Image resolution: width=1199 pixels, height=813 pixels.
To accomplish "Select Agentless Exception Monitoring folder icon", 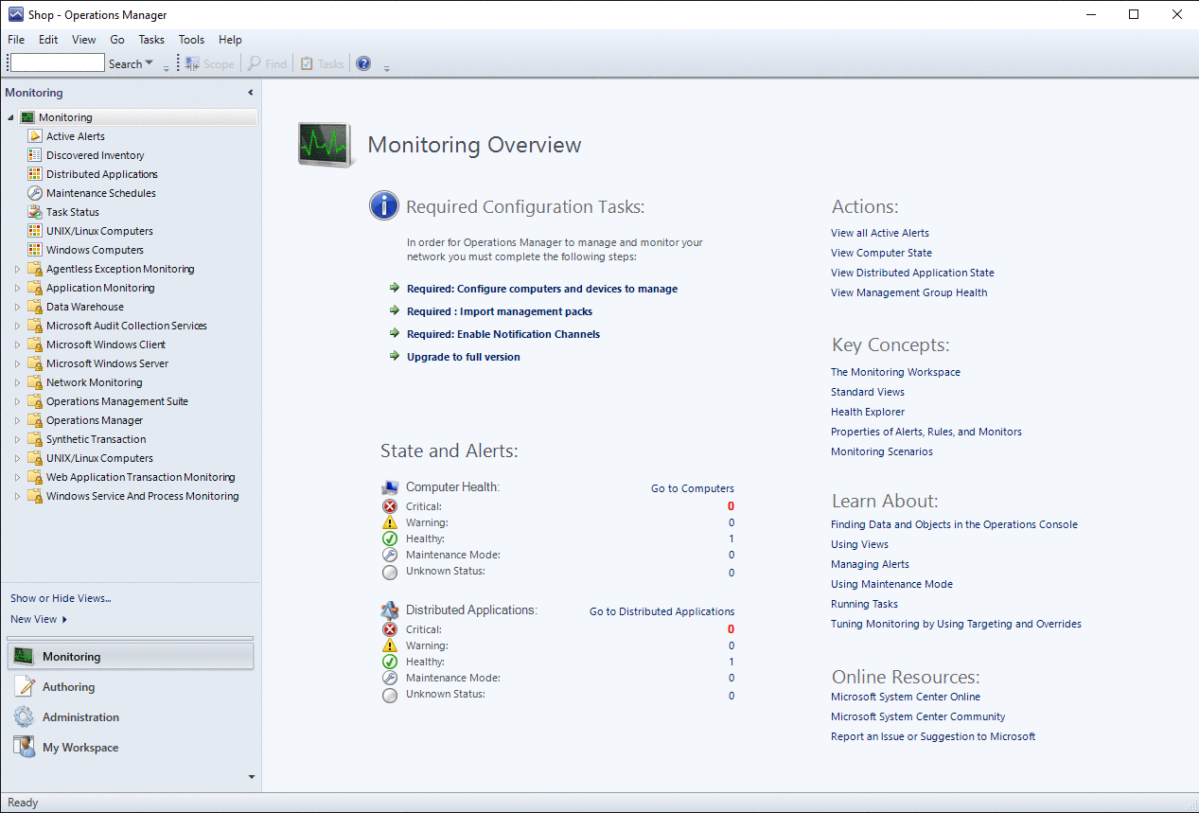I will (x=35, y=269).
